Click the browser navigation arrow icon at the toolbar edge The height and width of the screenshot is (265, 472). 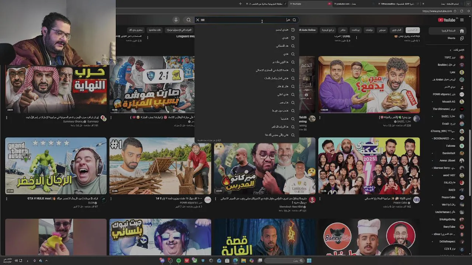(468, 11)
